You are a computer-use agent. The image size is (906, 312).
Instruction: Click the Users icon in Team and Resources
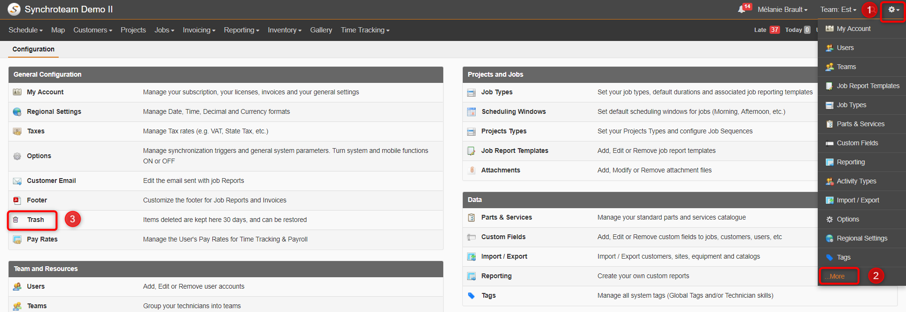[17, 286]
